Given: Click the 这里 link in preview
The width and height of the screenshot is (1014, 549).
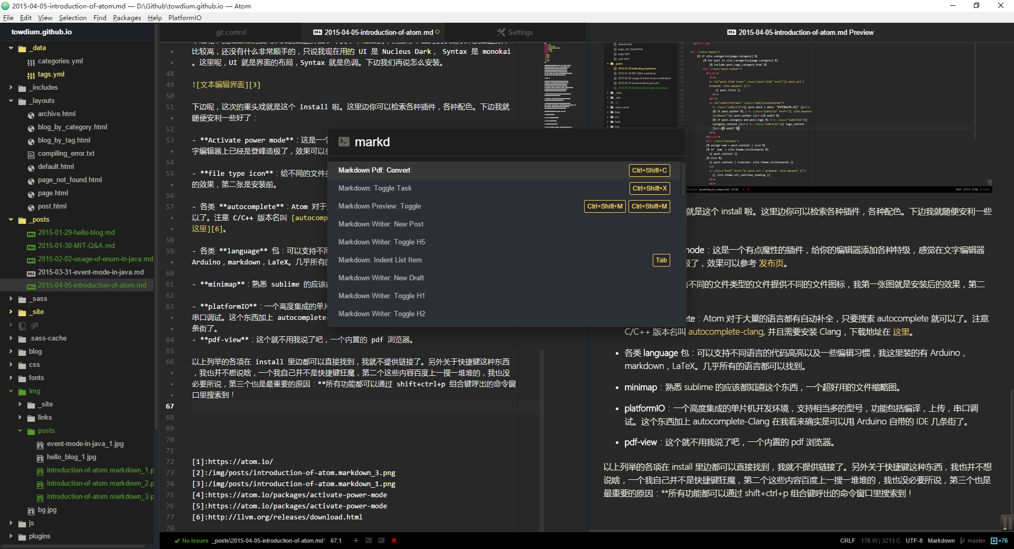Looking at the screenshot, I should point(901,332).
